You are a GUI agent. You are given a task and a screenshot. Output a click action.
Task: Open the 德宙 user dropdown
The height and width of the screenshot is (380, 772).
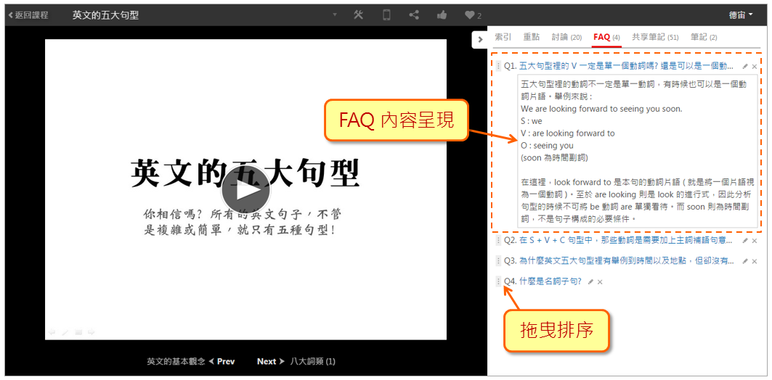click(x=740, y=15)
